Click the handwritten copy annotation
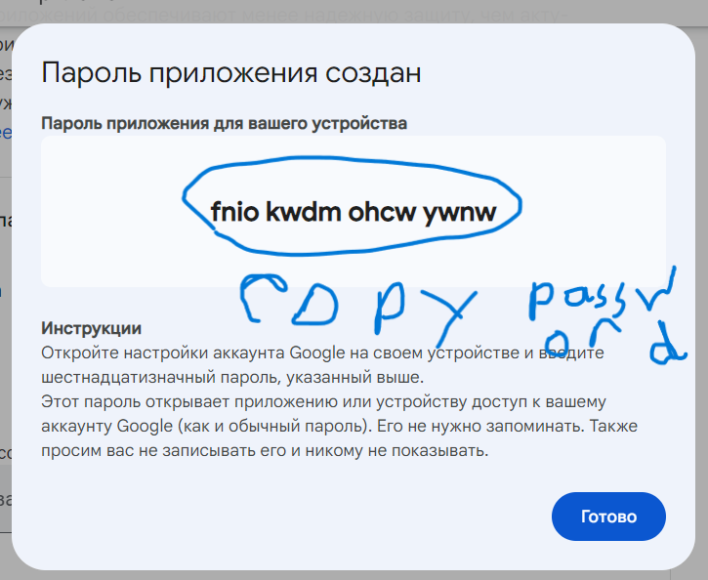This screenshot has height=580, width=708. pos(357,307)
